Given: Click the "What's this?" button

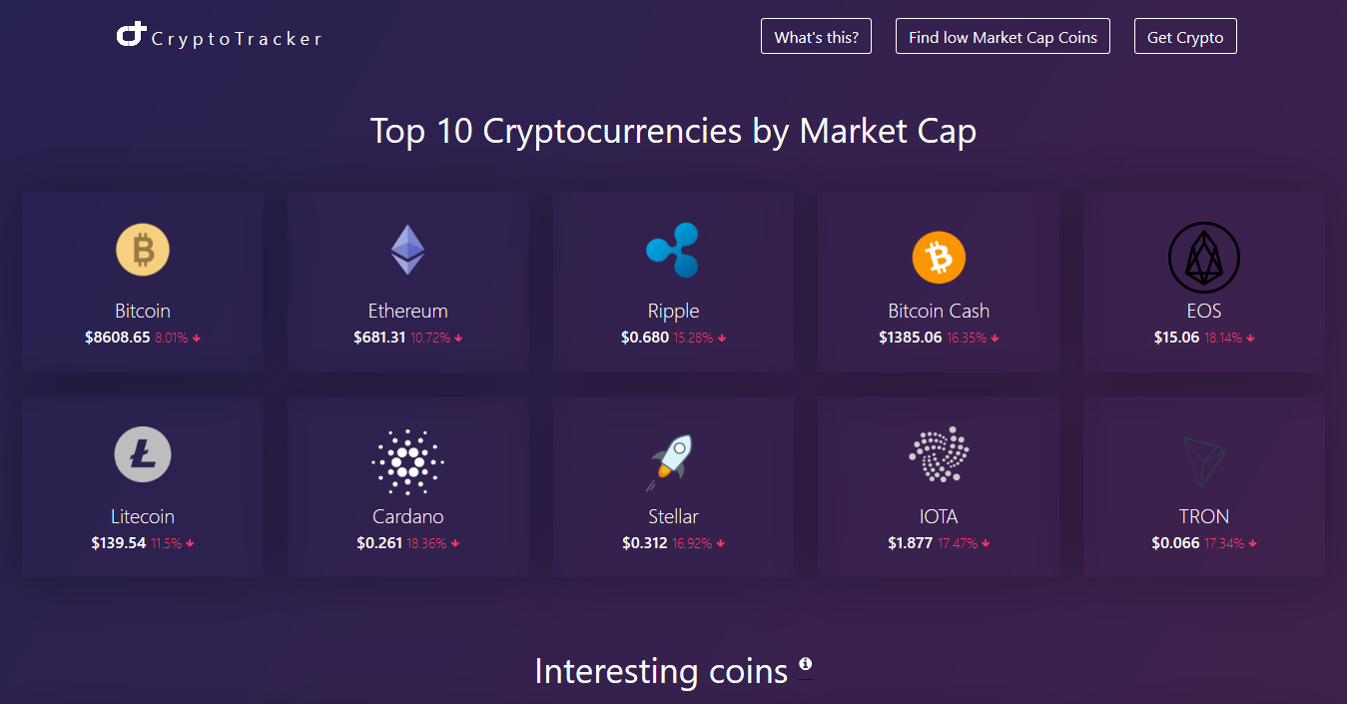Looking at the screenshot, I should (816, 37).
